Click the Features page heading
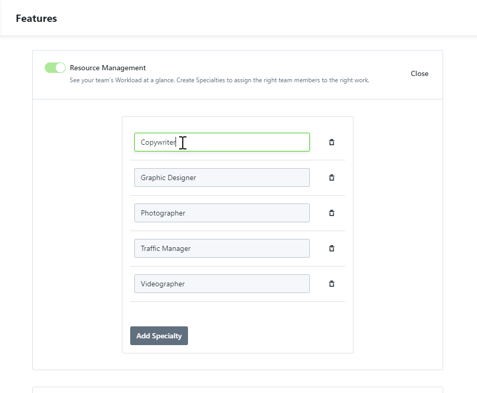Image resolution: width=477 pixels, height=393 pixels. coord(36,18)
